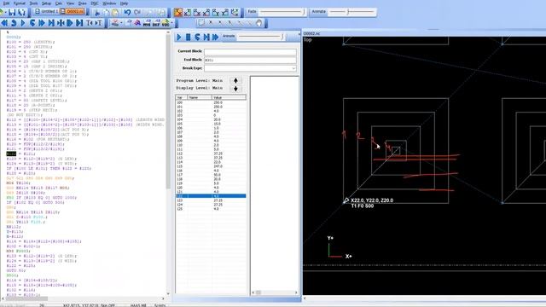Click Display Level down arrow button
Screen dimensions: 546x307
click(x=235, y=89)
